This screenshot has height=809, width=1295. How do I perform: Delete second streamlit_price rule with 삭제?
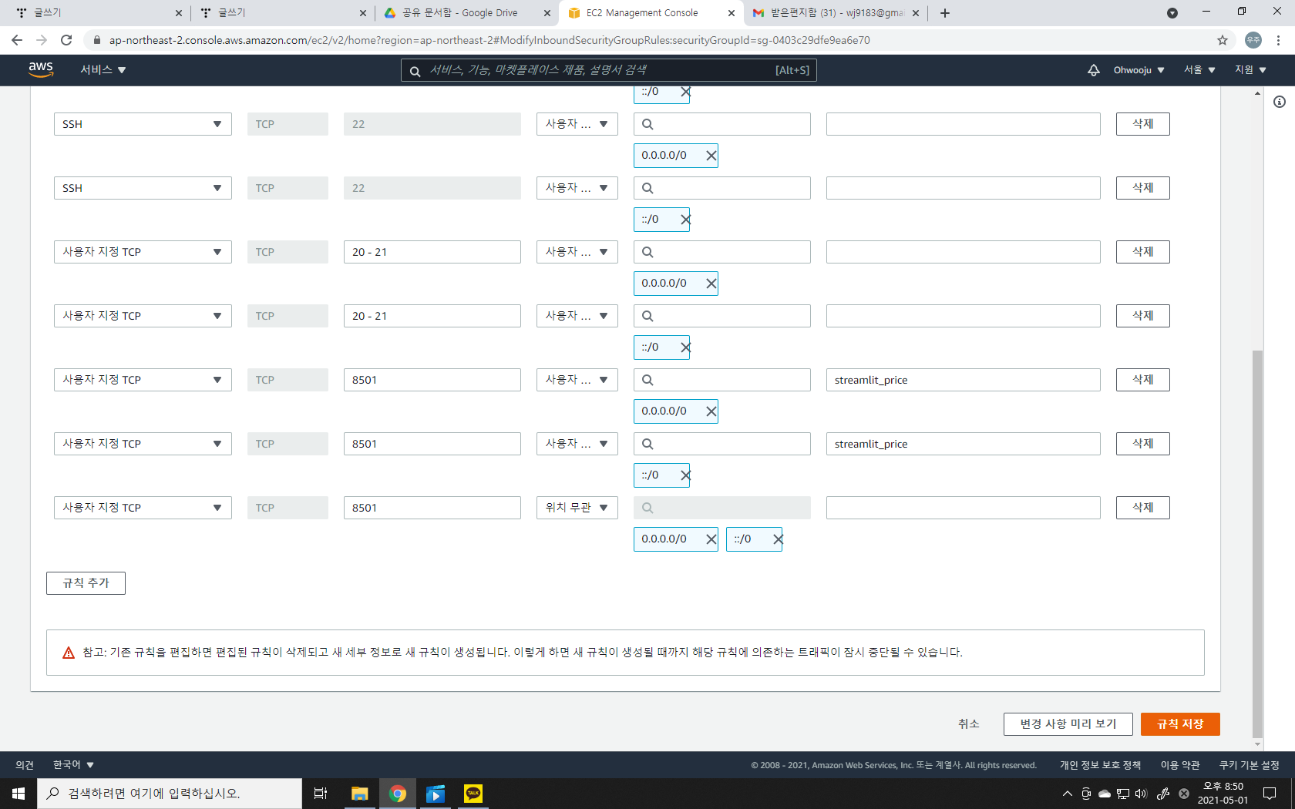1143,444
